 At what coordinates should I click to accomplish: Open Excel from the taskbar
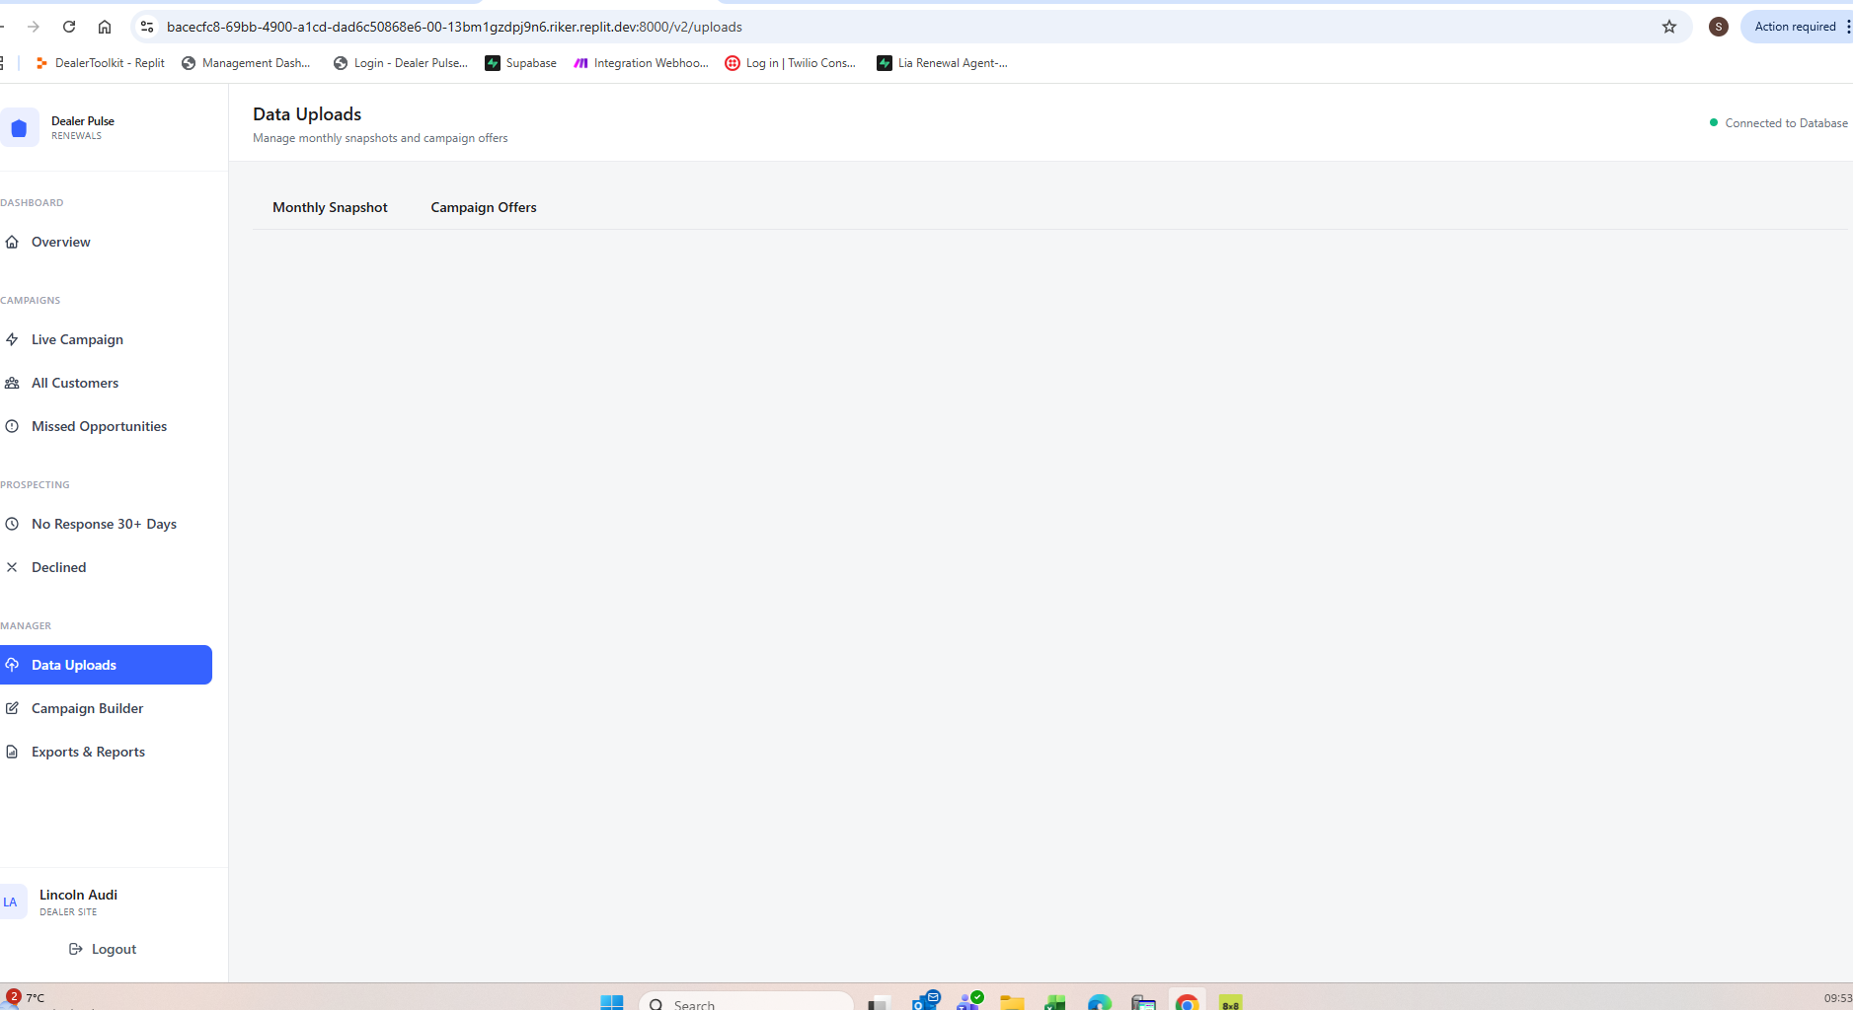pos(1055,1002)
